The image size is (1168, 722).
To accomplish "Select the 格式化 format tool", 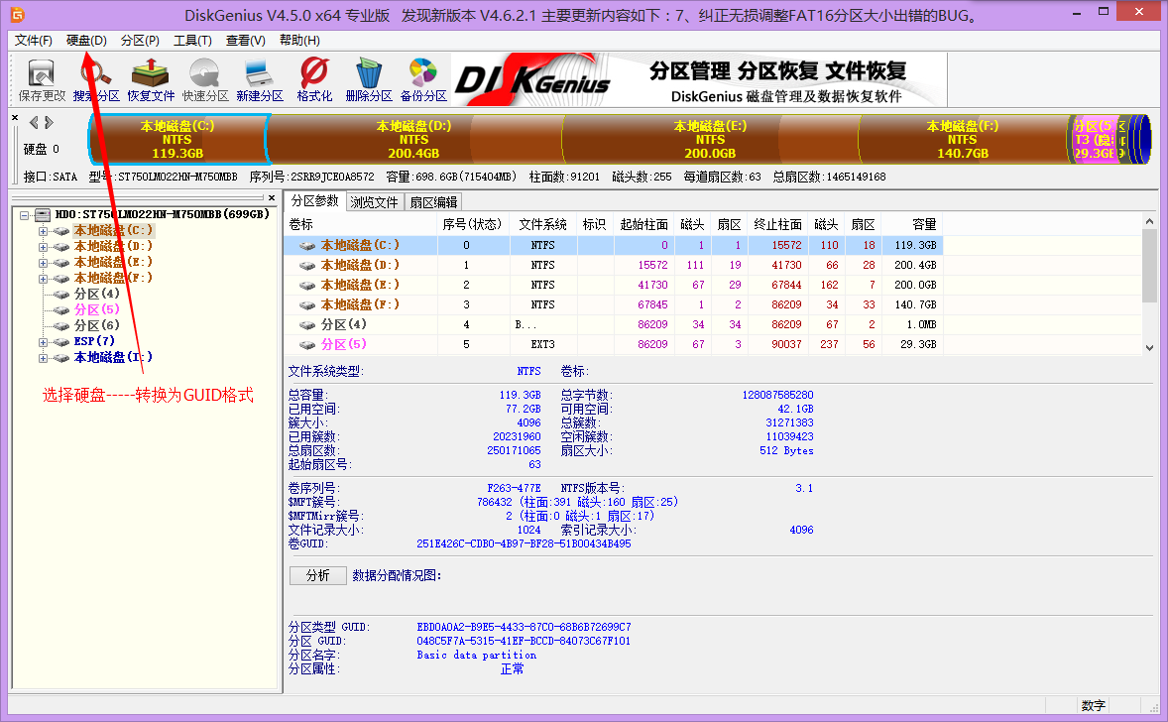I will click(x=314, y=80).
